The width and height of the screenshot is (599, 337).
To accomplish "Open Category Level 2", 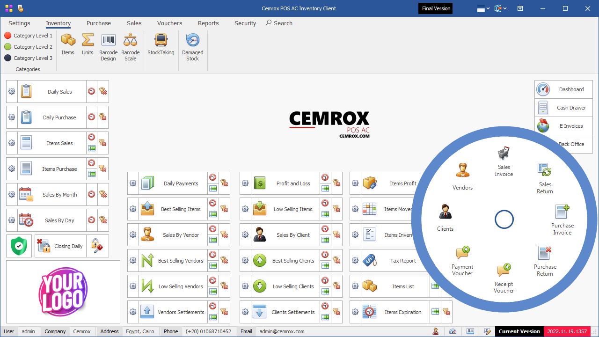I will coord(29,47).
